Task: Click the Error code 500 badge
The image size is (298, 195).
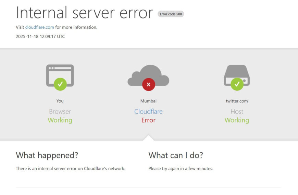Action: [x=171, y=14]
